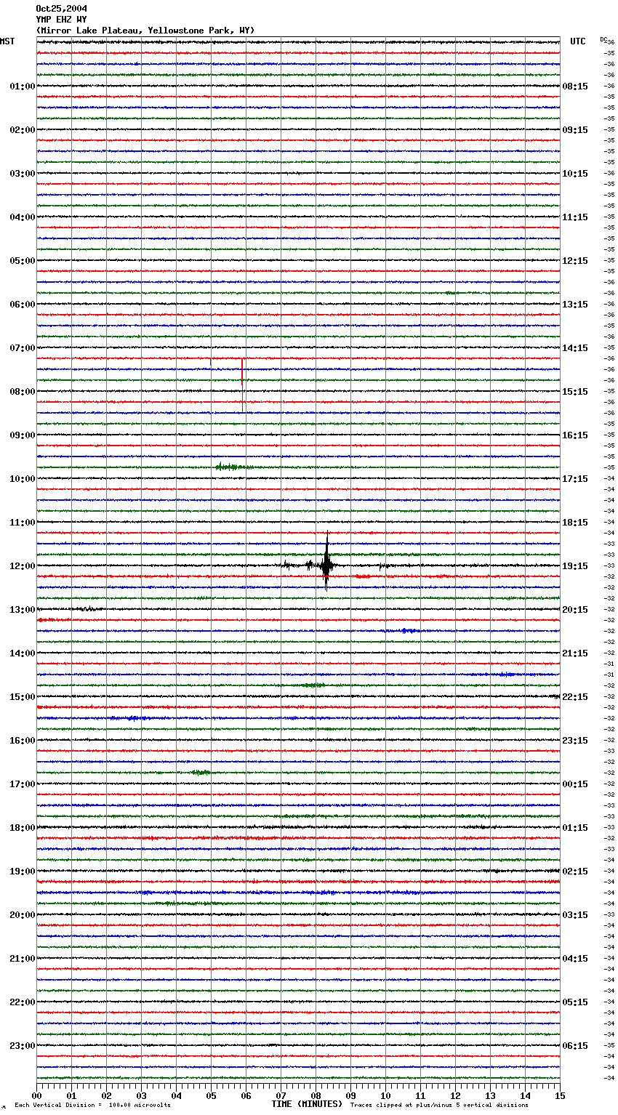This screenshot has height=1115, width=618.
Task: Select the 09:00 MST time label
Action: (x=22, y=435)
